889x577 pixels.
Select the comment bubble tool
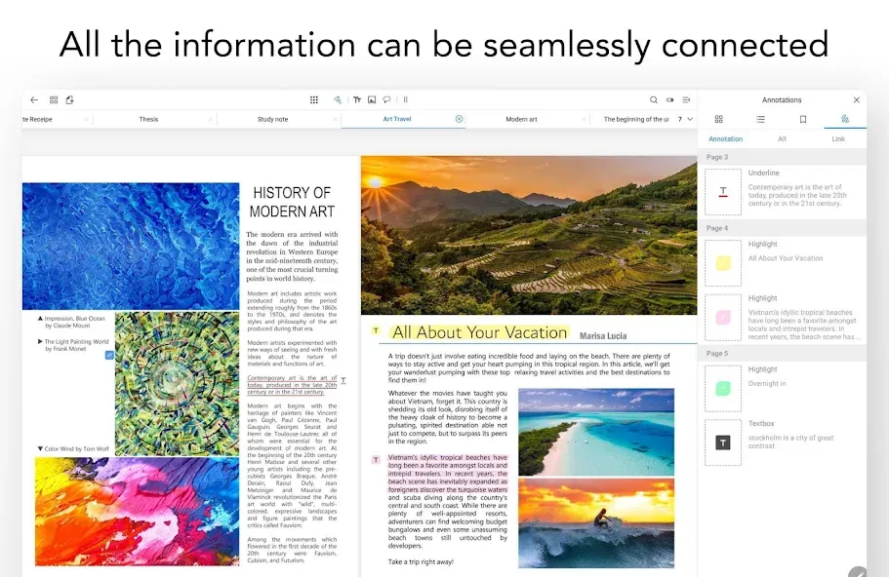click(386, 99)
